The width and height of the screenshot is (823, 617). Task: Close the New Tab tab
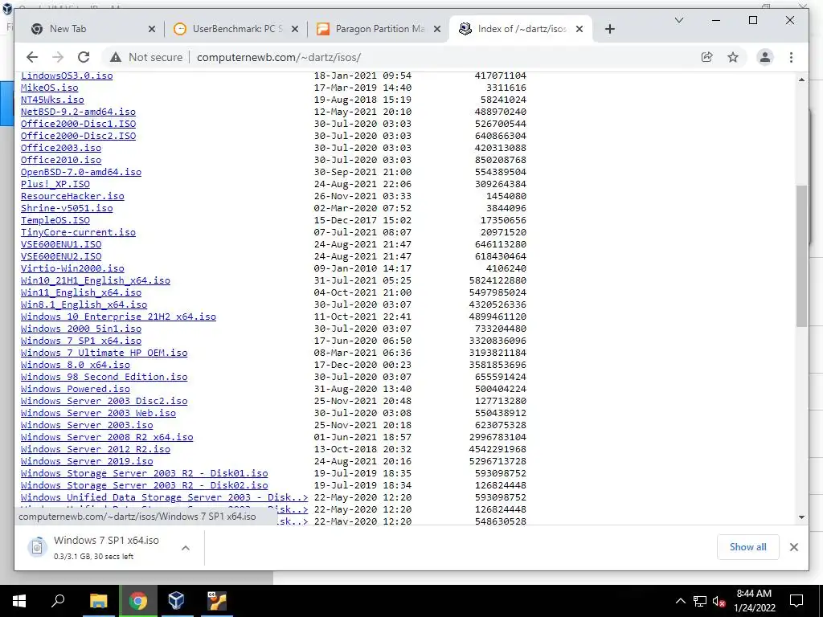[152, 29]
